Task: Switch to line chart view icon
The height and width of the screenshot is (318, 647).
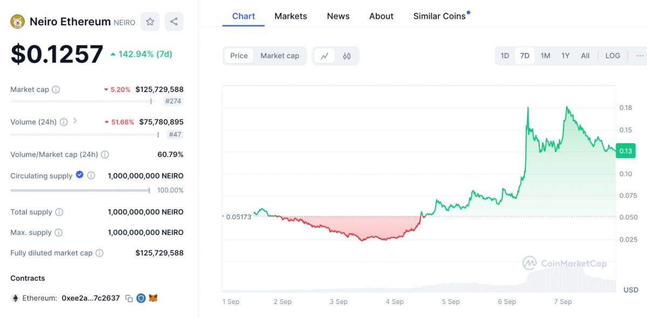Action: tap(325, 56)
